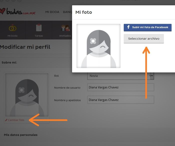
Task: Click the wedding rings icon for Mi boda
Action: click(12, 28)
